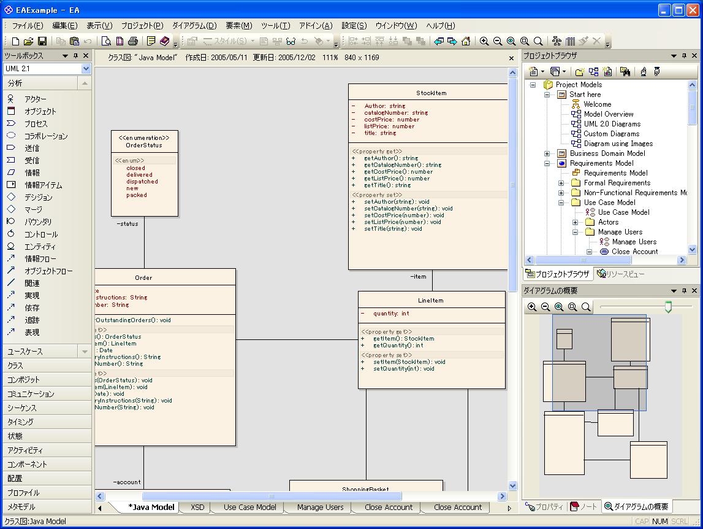The width and height of the screenshot is (703, 529).
Task: Toggle the pin on ダイアグラムの概要 panel
Action: pos(684,290)
